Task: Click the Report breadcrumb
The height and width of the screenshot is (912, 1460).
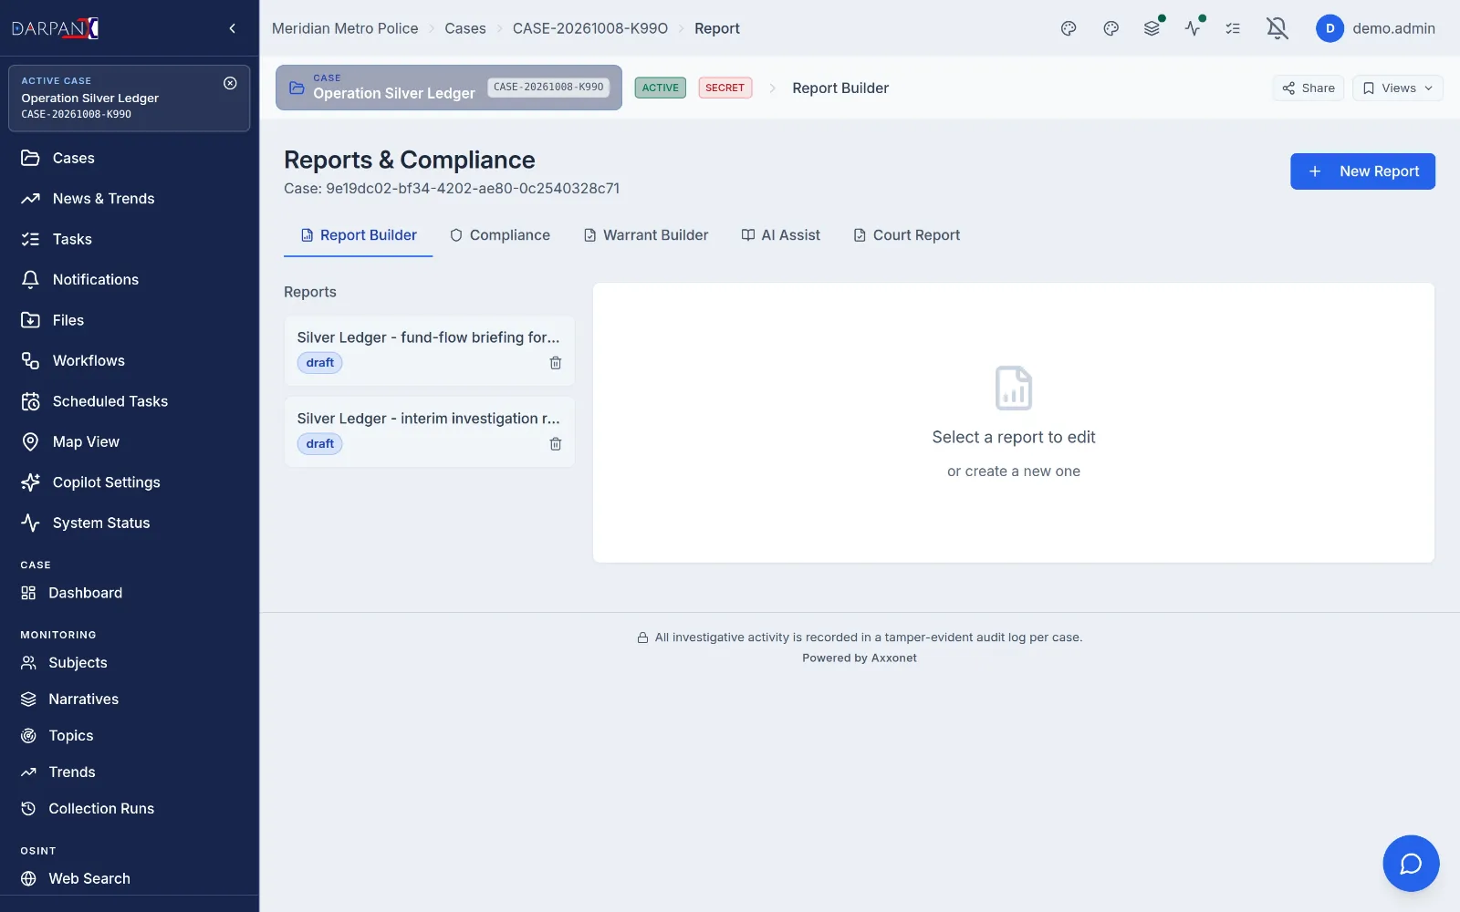Action: coord(717,28)
